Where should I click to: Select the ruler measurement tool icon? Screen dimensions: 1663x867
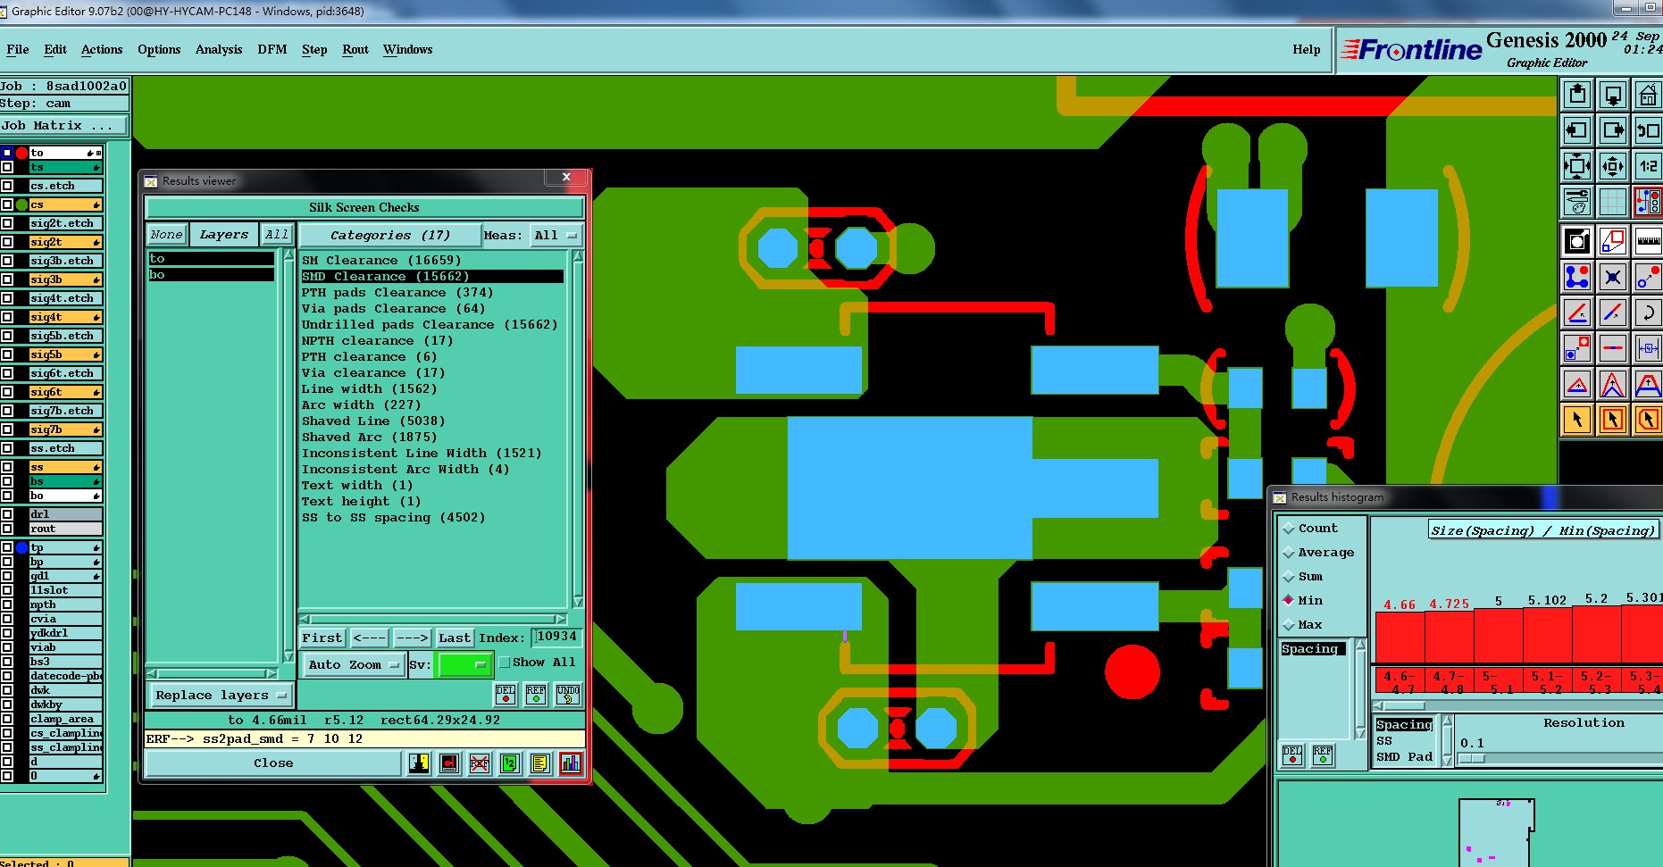(1648, 241)
